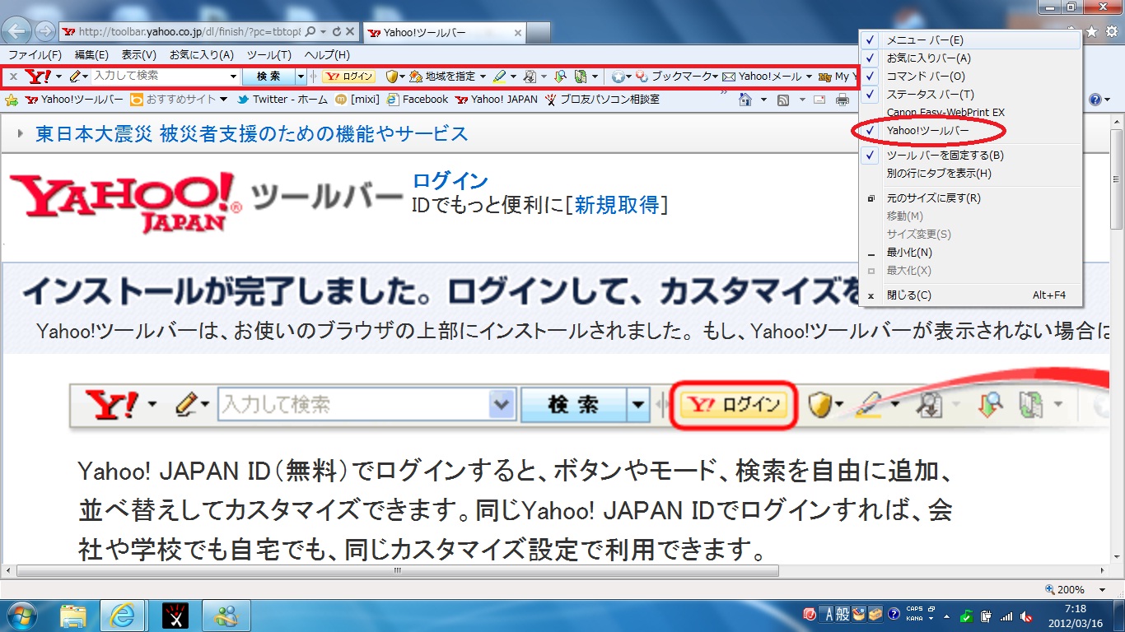Click the blue help question mark icon
Screen dimensions: 1125x632
tap(1095, 100)
